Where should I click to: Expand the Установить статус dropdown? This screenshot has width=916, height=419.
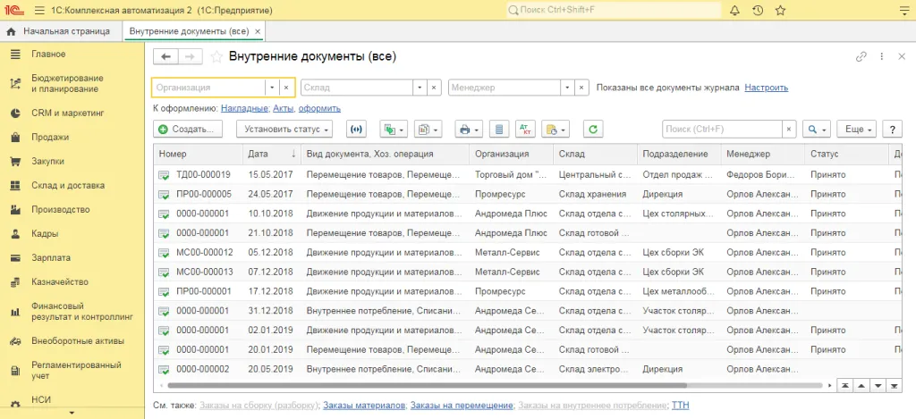click(284, 130)
